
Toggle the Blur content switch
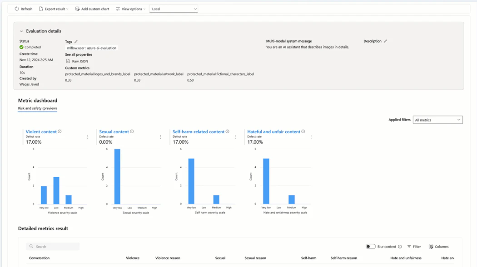click(x=371, y=246)
